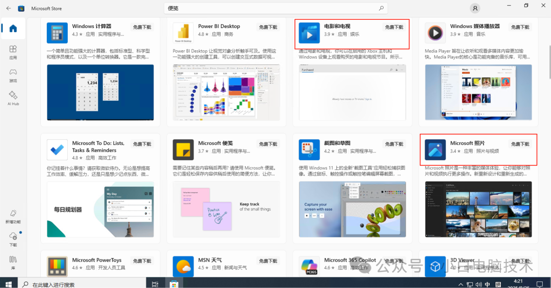Open the AI Hub sidebar section

click(13, 98)
